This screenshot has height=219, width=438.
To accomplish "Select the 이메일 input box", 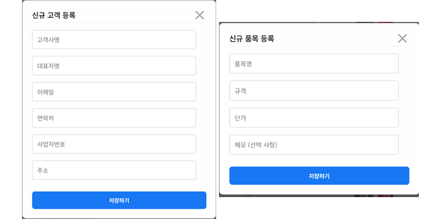I will click(114, 92).
